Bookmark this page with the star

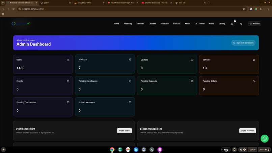244,9
